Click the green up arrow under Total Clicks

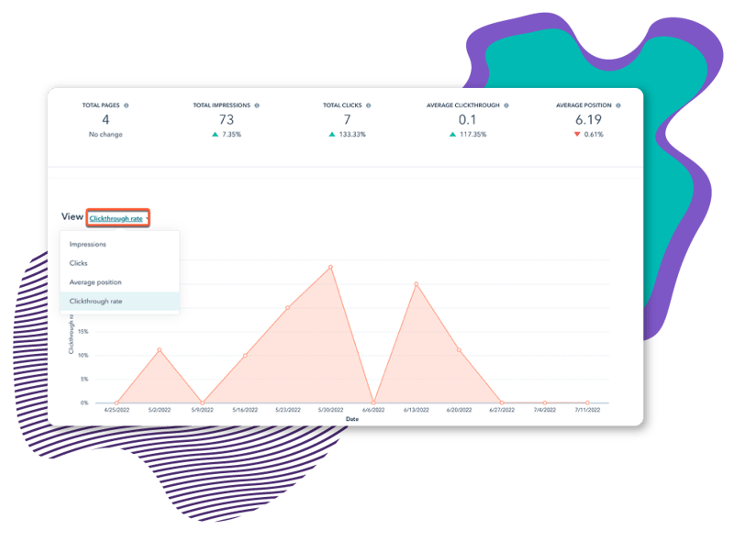click(x=332, y=134)
